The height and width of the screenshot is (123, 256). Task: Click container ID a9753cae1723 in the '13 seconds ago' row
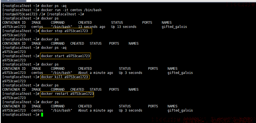[14, 27]
